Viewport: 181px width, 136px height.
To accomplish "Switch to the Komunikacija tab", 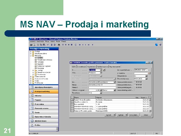I will (x=81, y=67).
